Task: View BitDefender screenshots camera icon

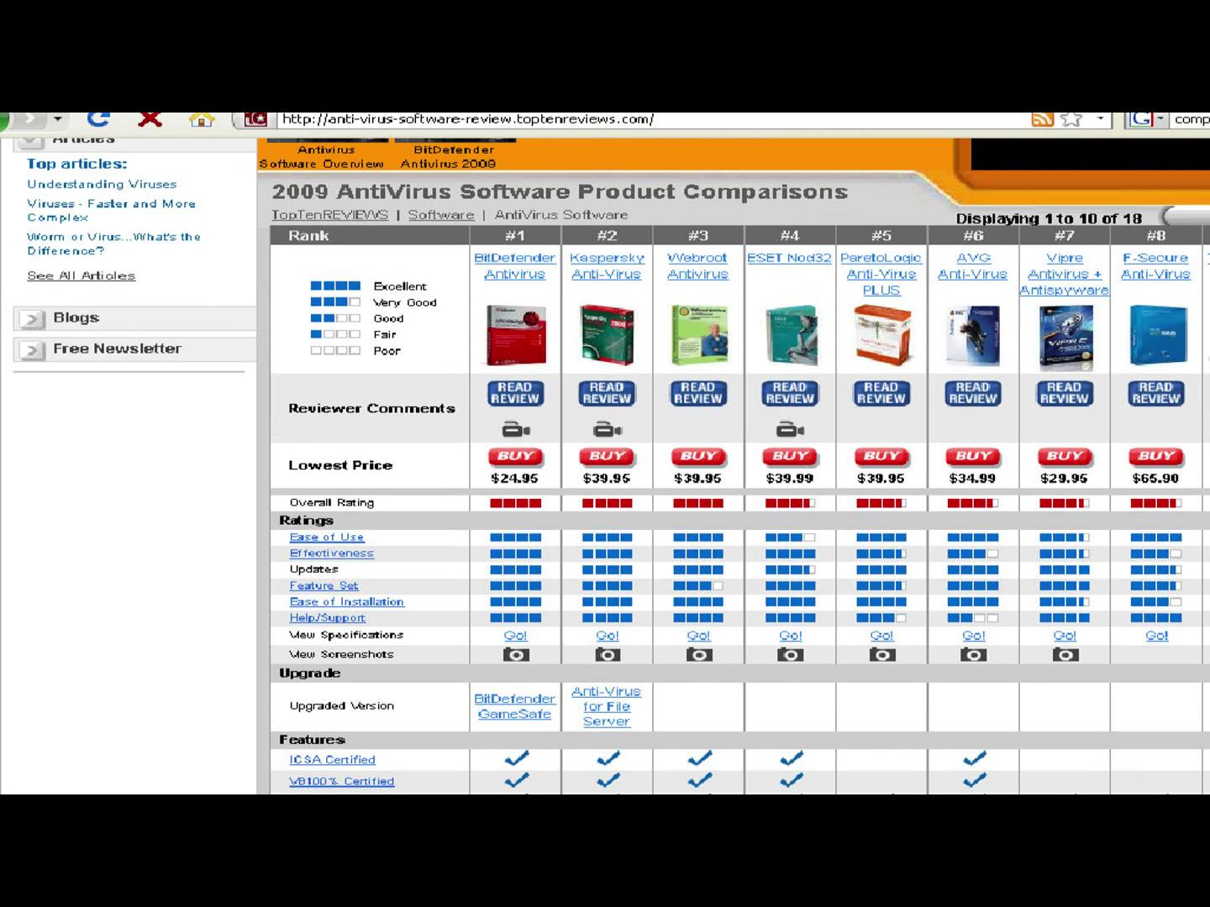Action: pyautogui.click(x=516, y=654)
